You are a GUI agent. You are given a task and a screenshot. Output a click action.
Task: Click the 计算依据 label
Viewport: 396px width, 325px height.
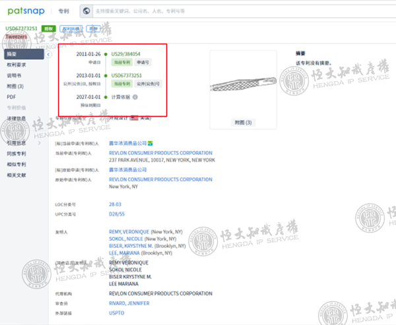click(x=121, y=97)
